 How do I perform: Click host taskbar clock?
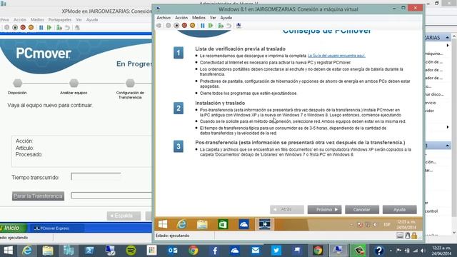pyautogui.click(x=441, y=251)
